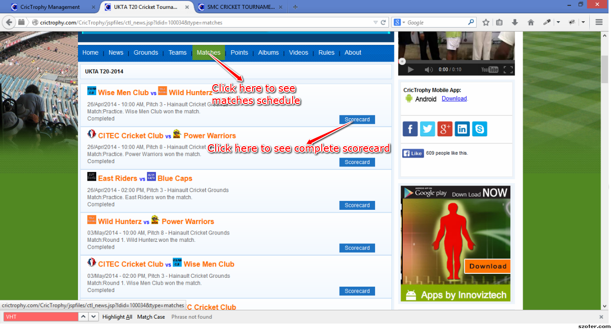Mute the video with the speaker icon
The width and height of the screenshot is (611, 329).
click(x=428, y=70)
